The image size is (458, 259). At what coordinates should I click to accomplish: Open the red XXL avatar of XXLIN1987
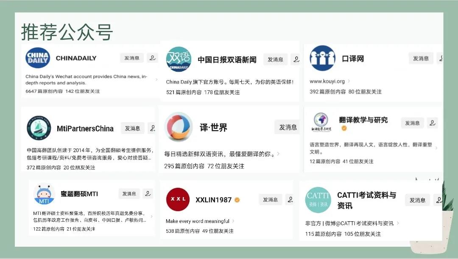[178, 199]
